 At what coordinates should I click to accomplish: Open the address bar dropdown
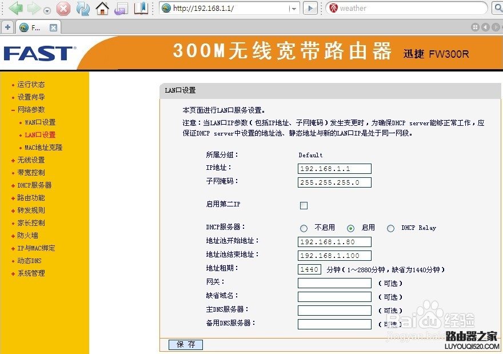[293, 8]
